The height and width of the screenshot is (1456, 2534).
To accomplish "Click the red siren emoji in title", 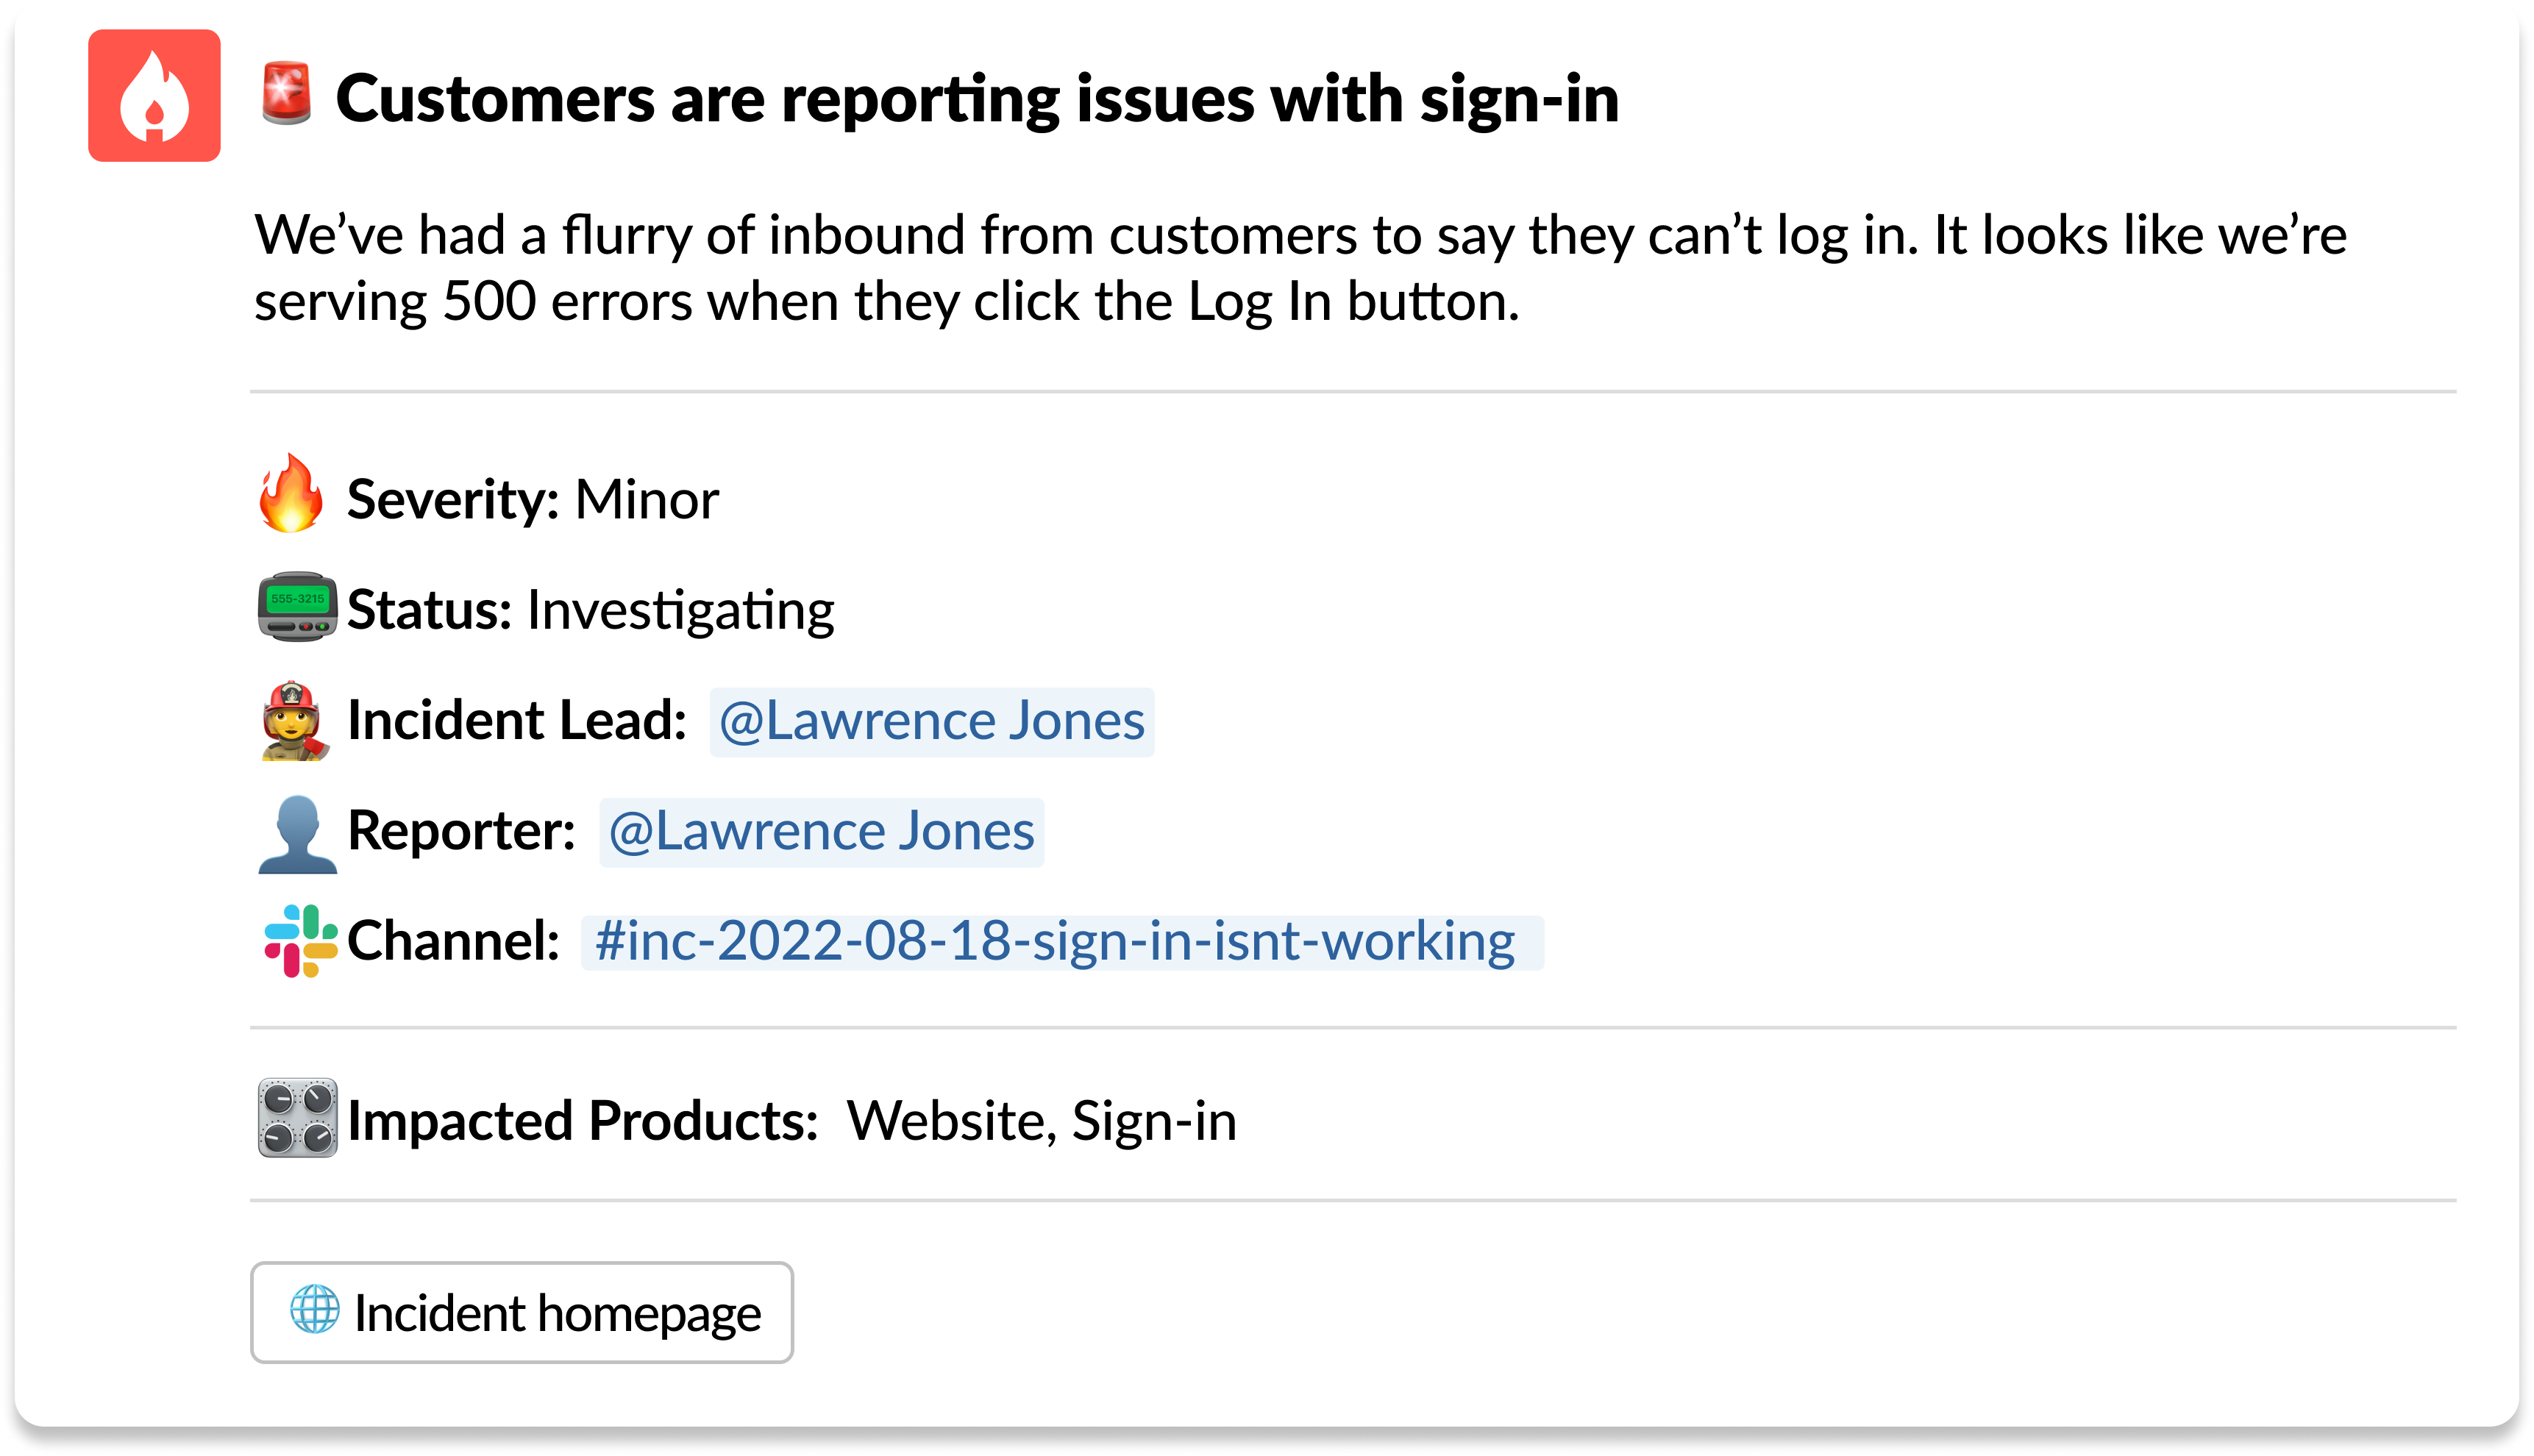I will (287, 95).
